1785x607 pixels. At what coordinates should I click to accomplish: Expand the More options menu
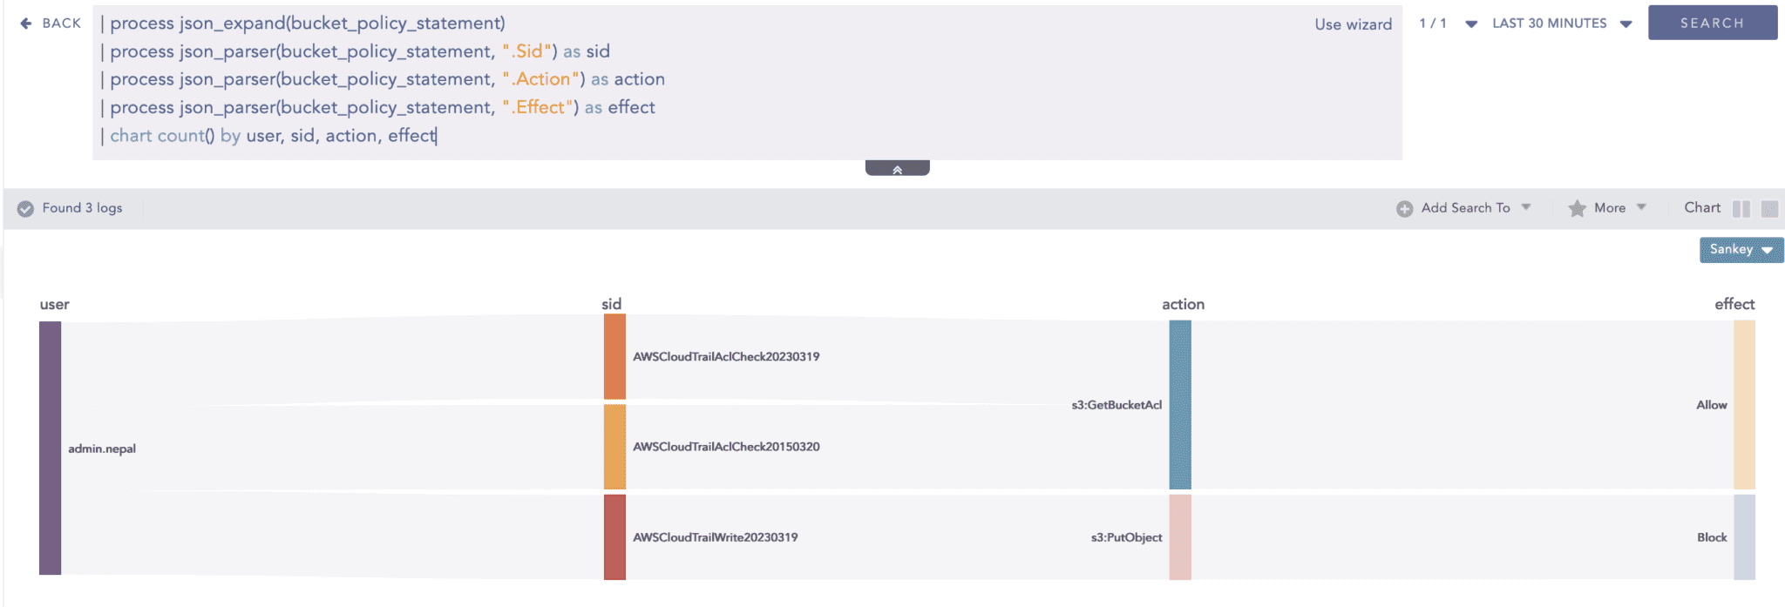[1641, 207]
